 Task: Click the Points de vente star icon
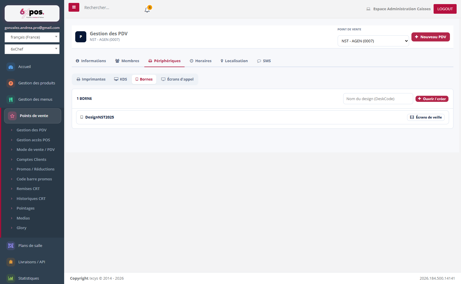12,116
